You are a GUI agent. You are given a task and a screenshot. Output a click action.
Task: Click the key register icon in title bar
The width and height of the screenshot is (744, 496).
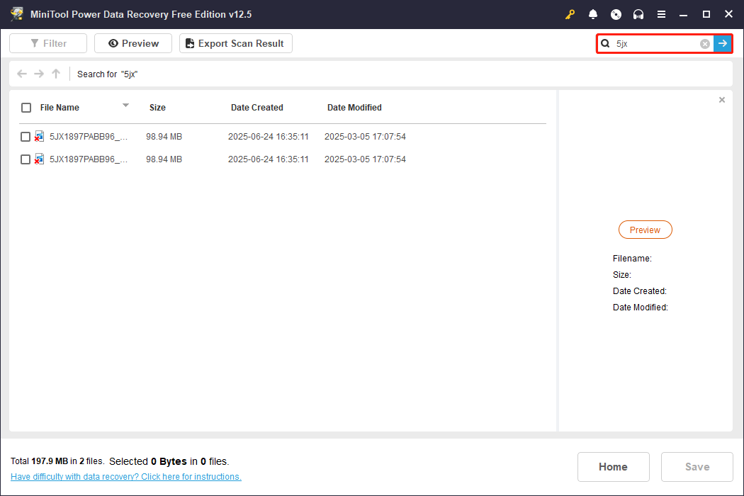[570, 14]
